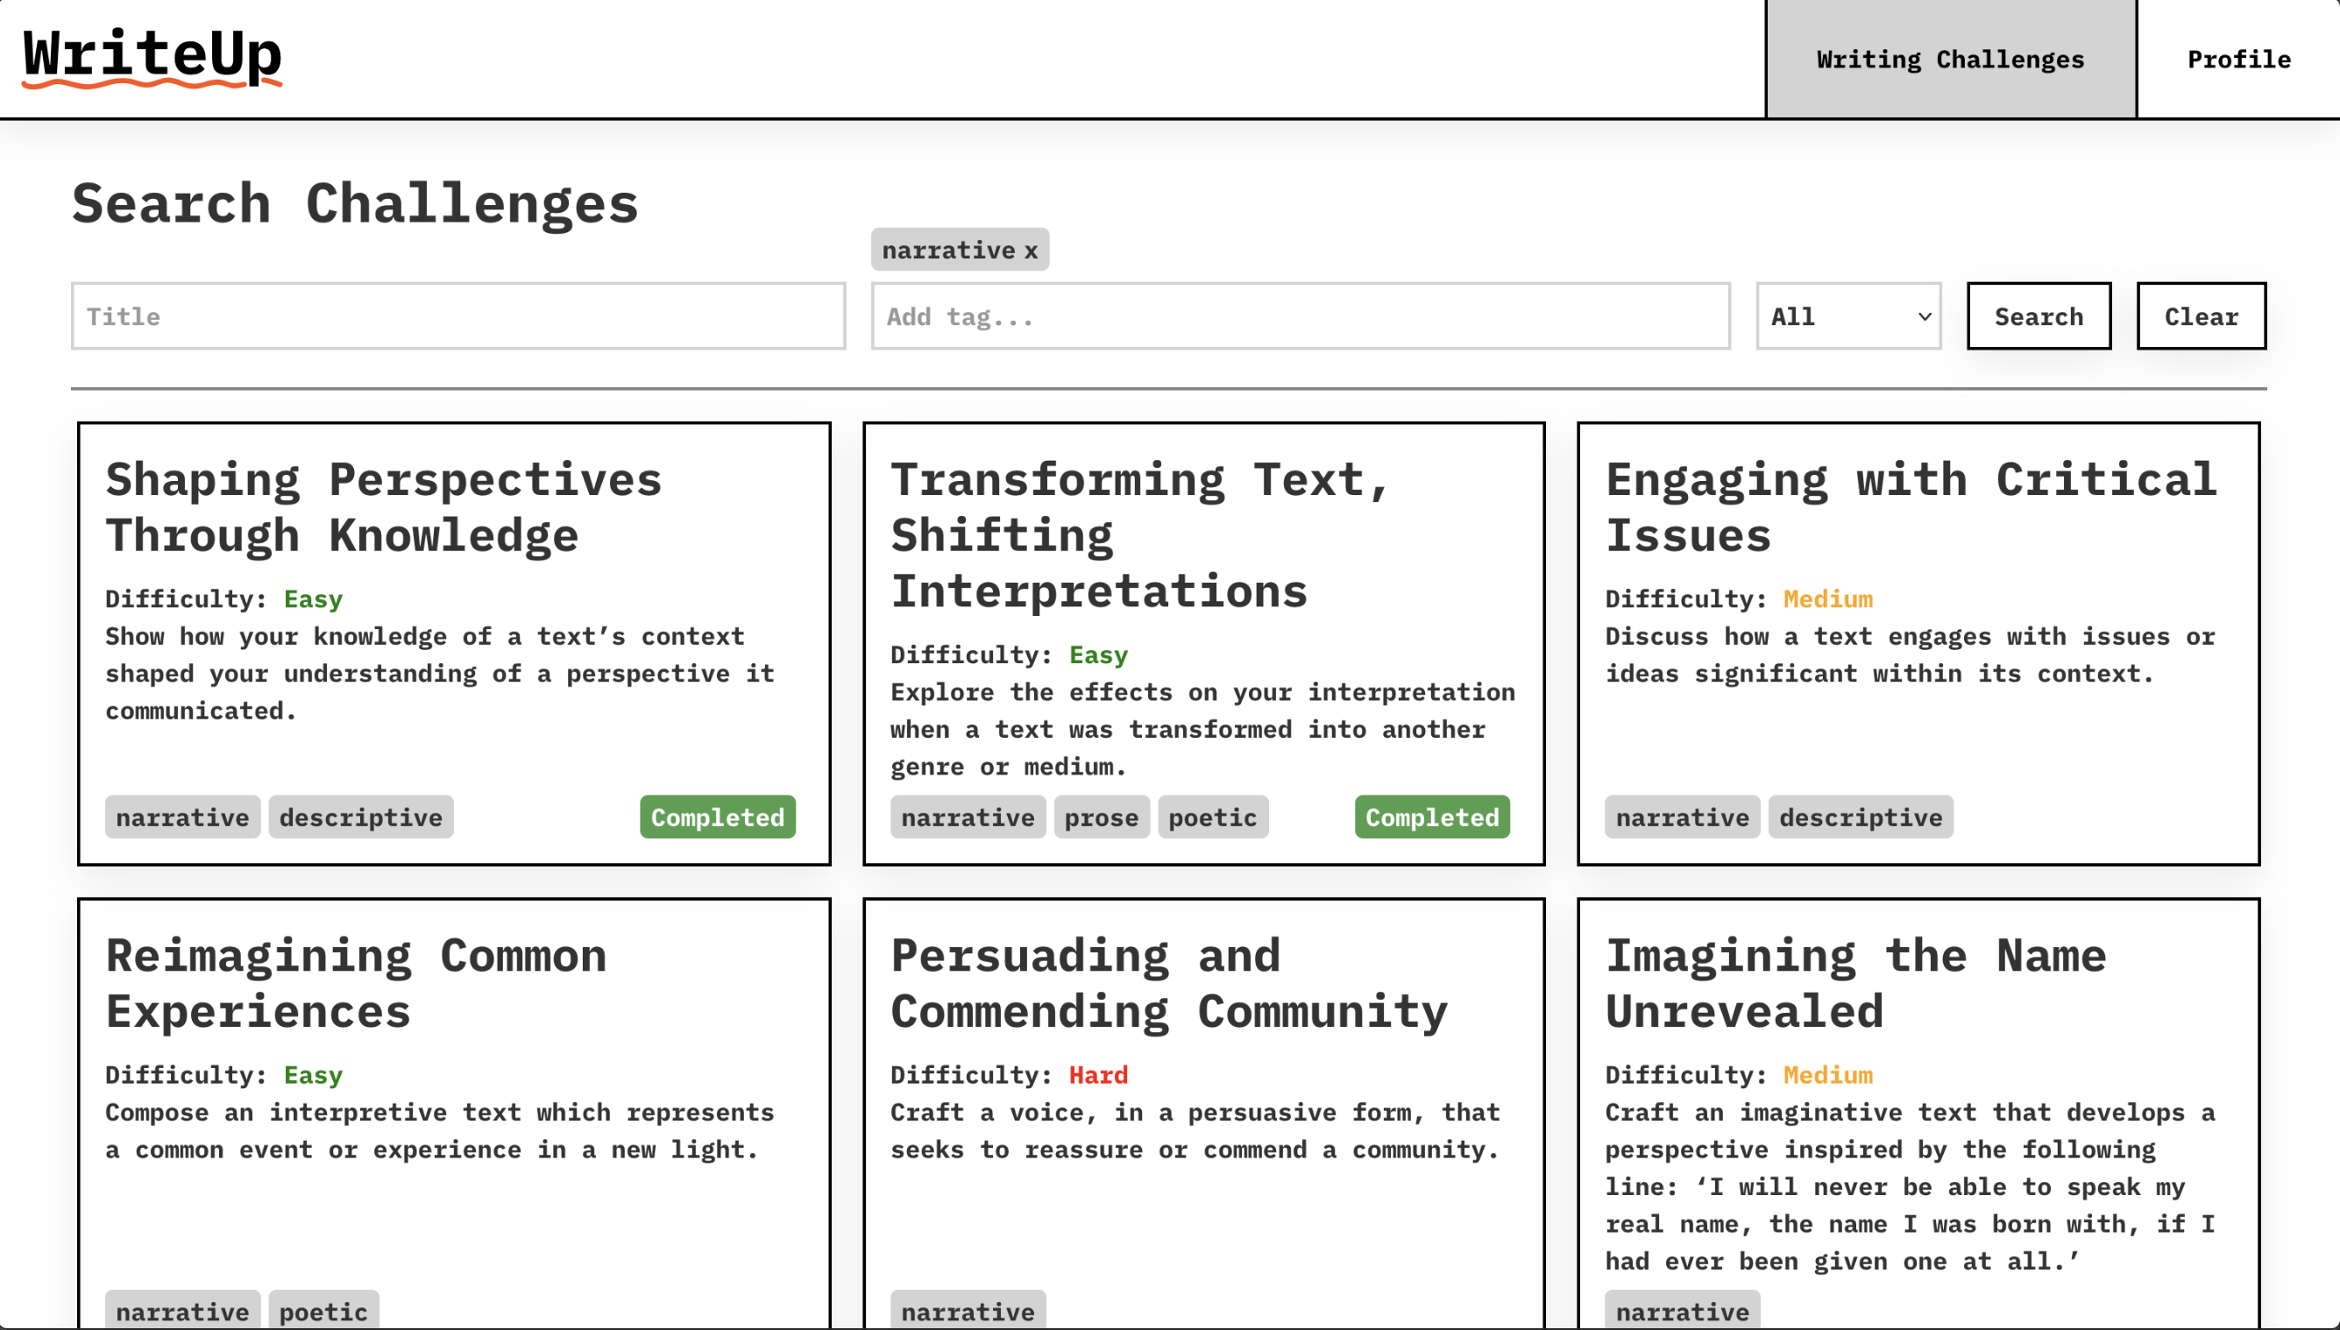The image size is (2340, 1330).
Task: Click Completed badge on the Shaping Perspectives card
Action: [717, 817]
